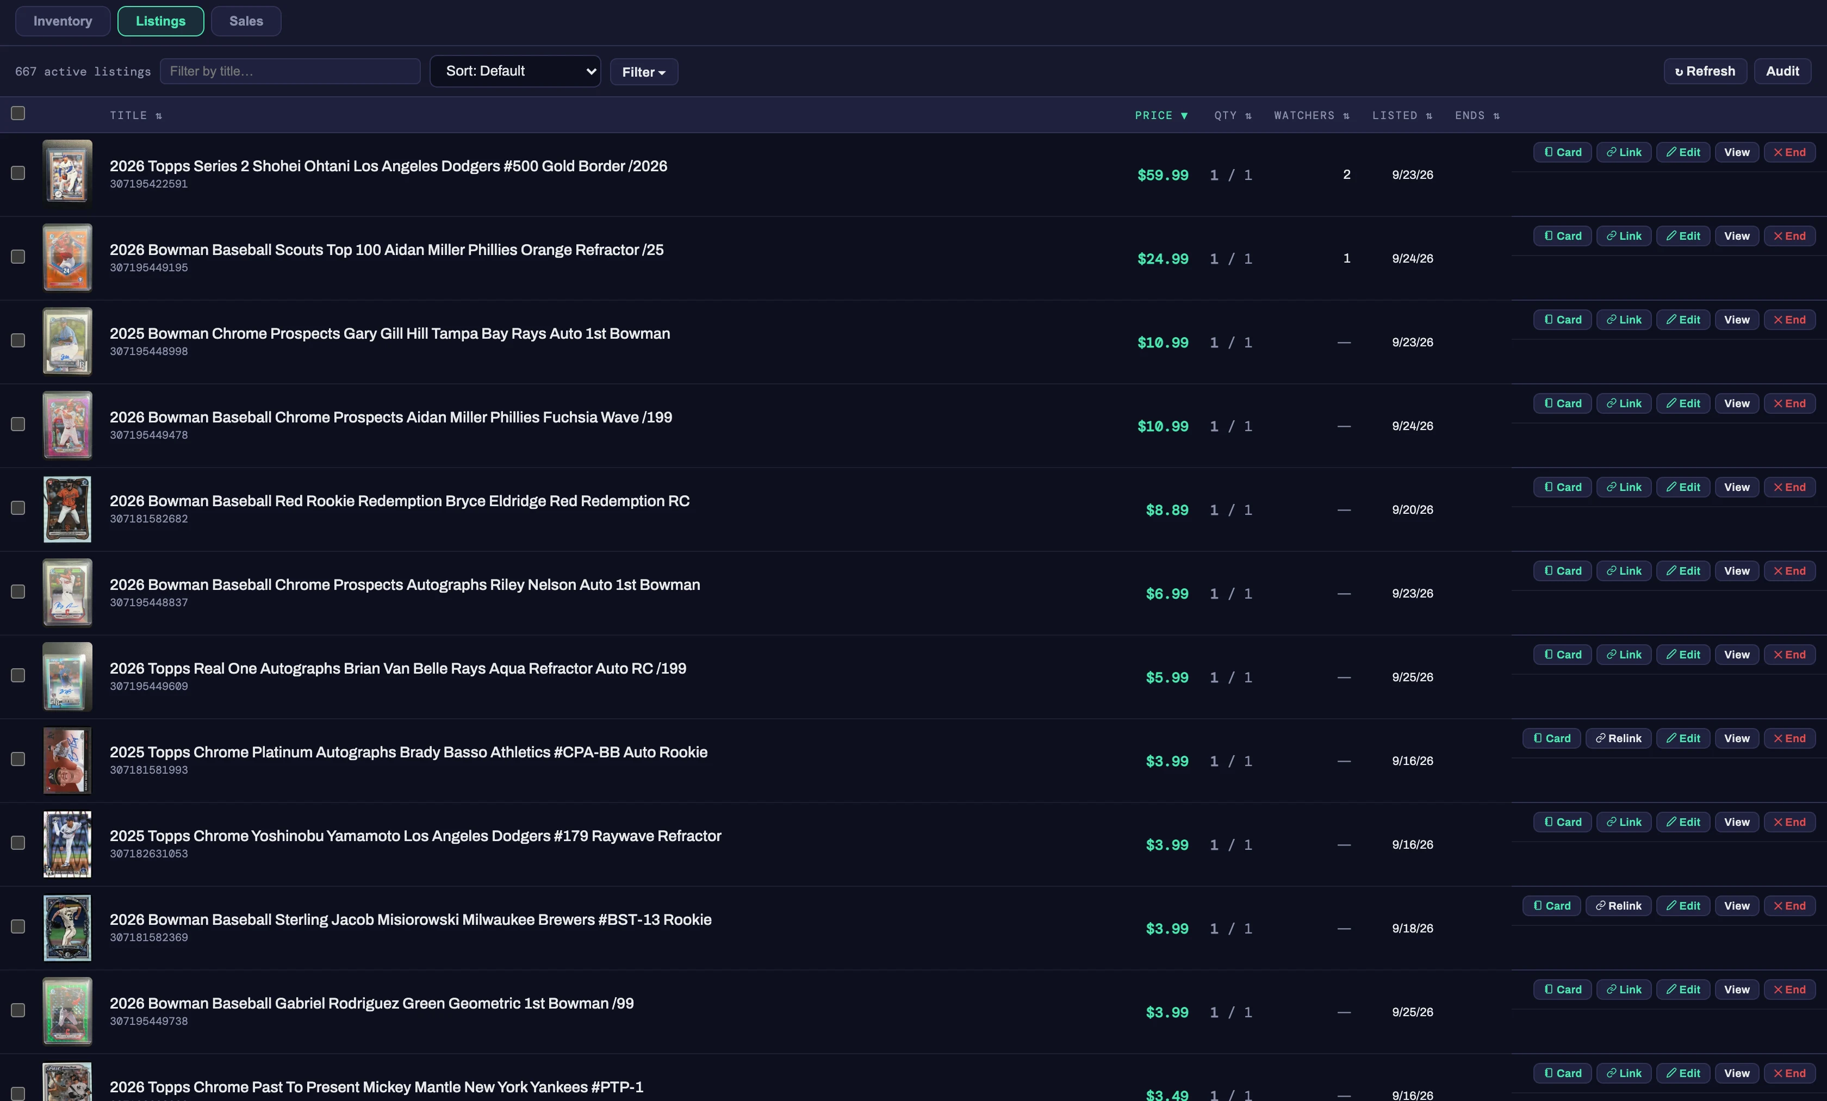Select the Gary Gill Hill row checkbox
This screenshot has width=1827, height=1101.
(18, 340)
